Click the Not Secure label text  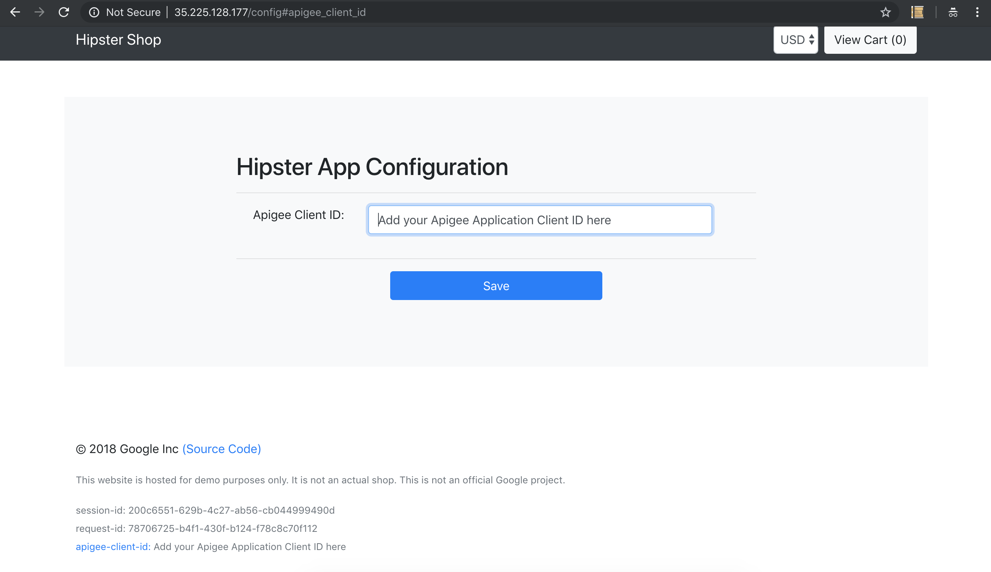pos(133,13)
